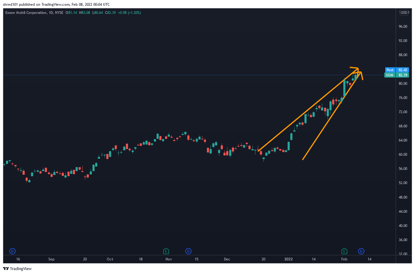Click the 40.00 price axis label
415x274 pixels.
[x=403, y=226]
